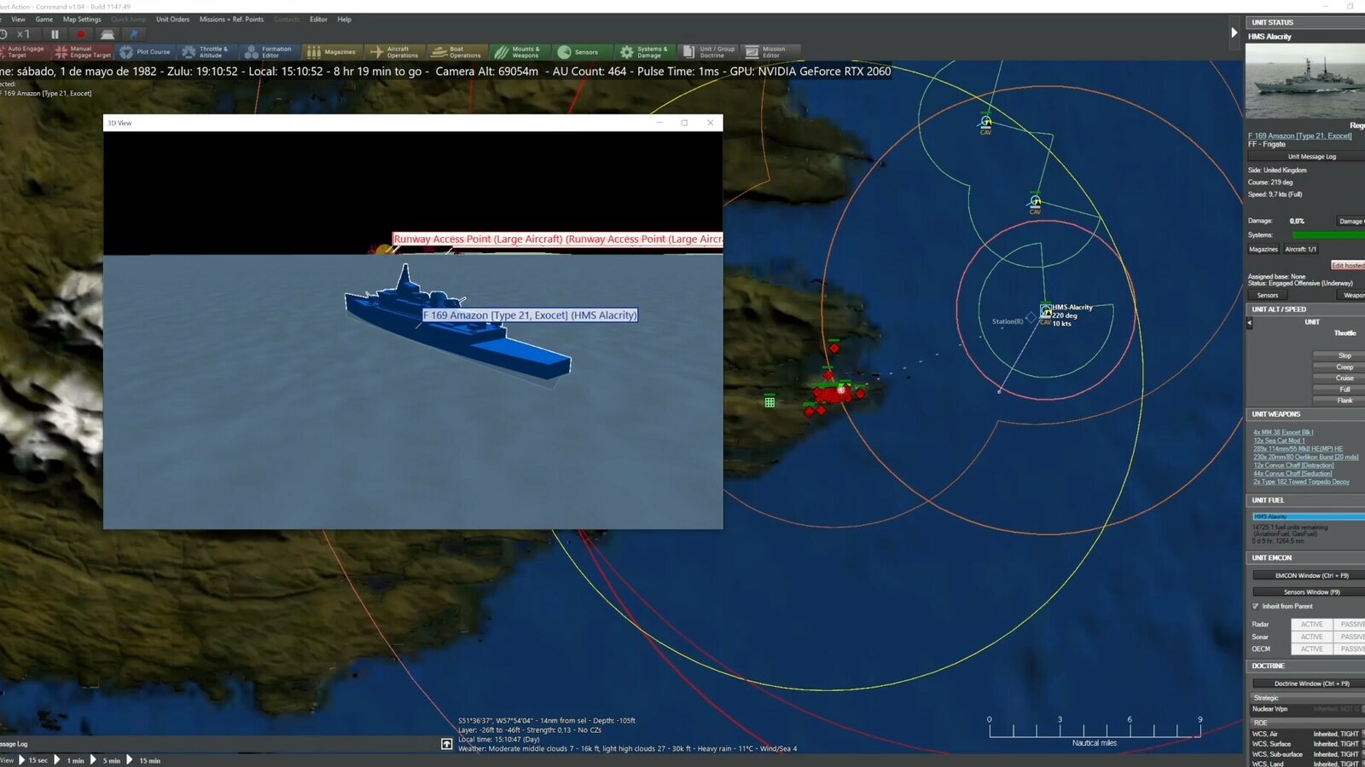The image size is (1365, 767).
Task: Click the small arrow left of UNIT in Alt/Speed
Action: (1250, 323)
